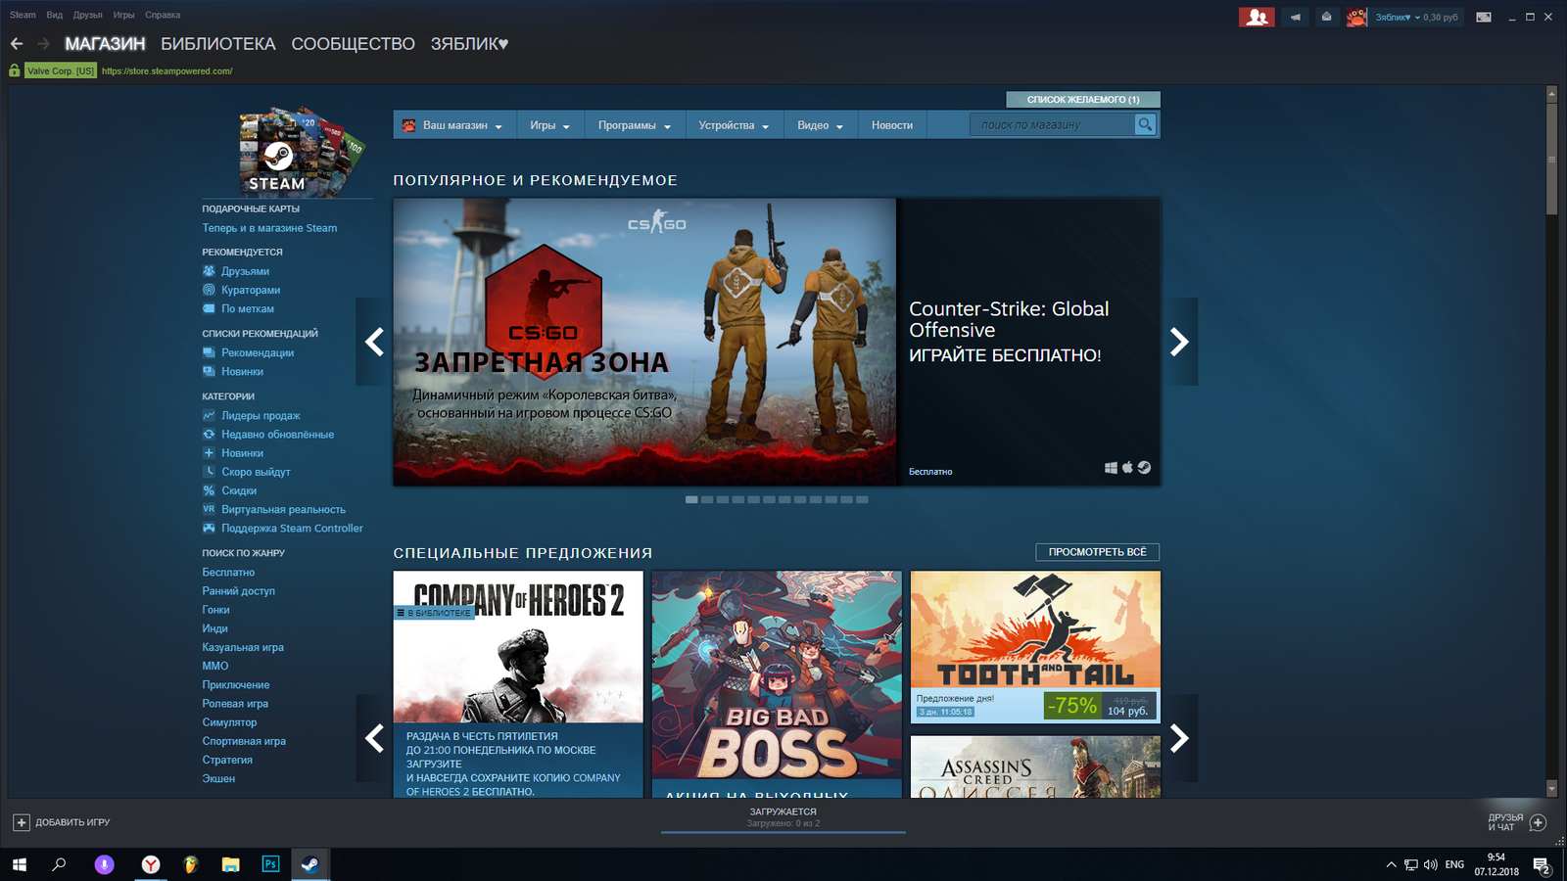Open the View (Вид) menu
Screen dimensions: 1567x881
tap(55, 15)
